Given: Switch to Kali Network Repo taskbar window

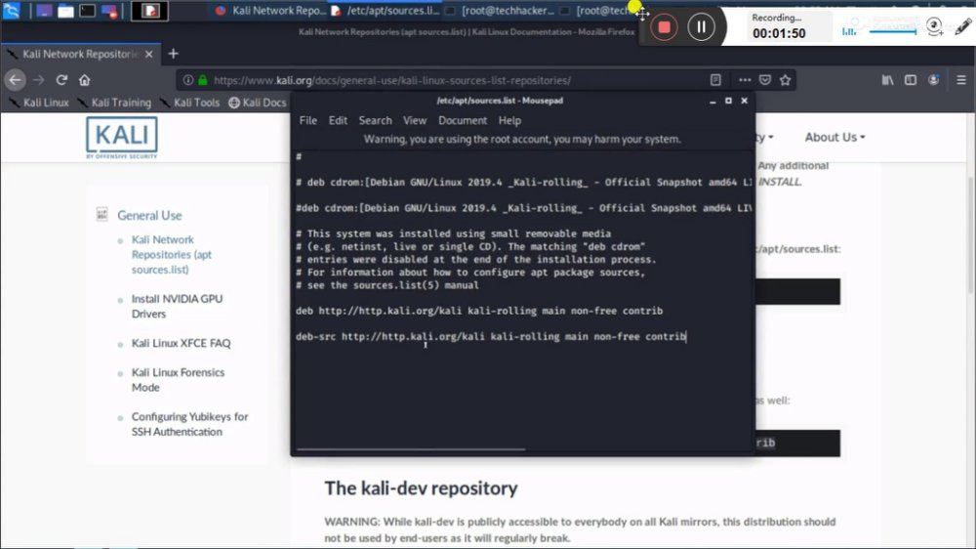Looking at the screenshot, I should point(270,11).
